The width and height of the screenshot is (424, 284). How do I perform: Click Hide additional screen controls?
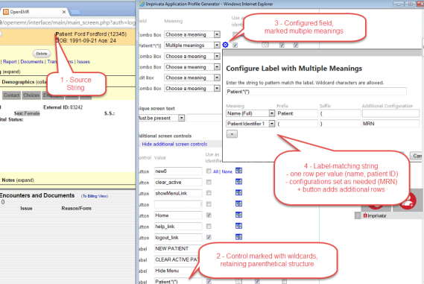pyautogui.click(x=174, y=144)
